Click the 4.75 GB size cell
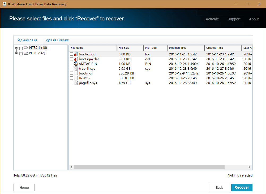Viewport: 266px width, 194px height. (x=125, y=83)
